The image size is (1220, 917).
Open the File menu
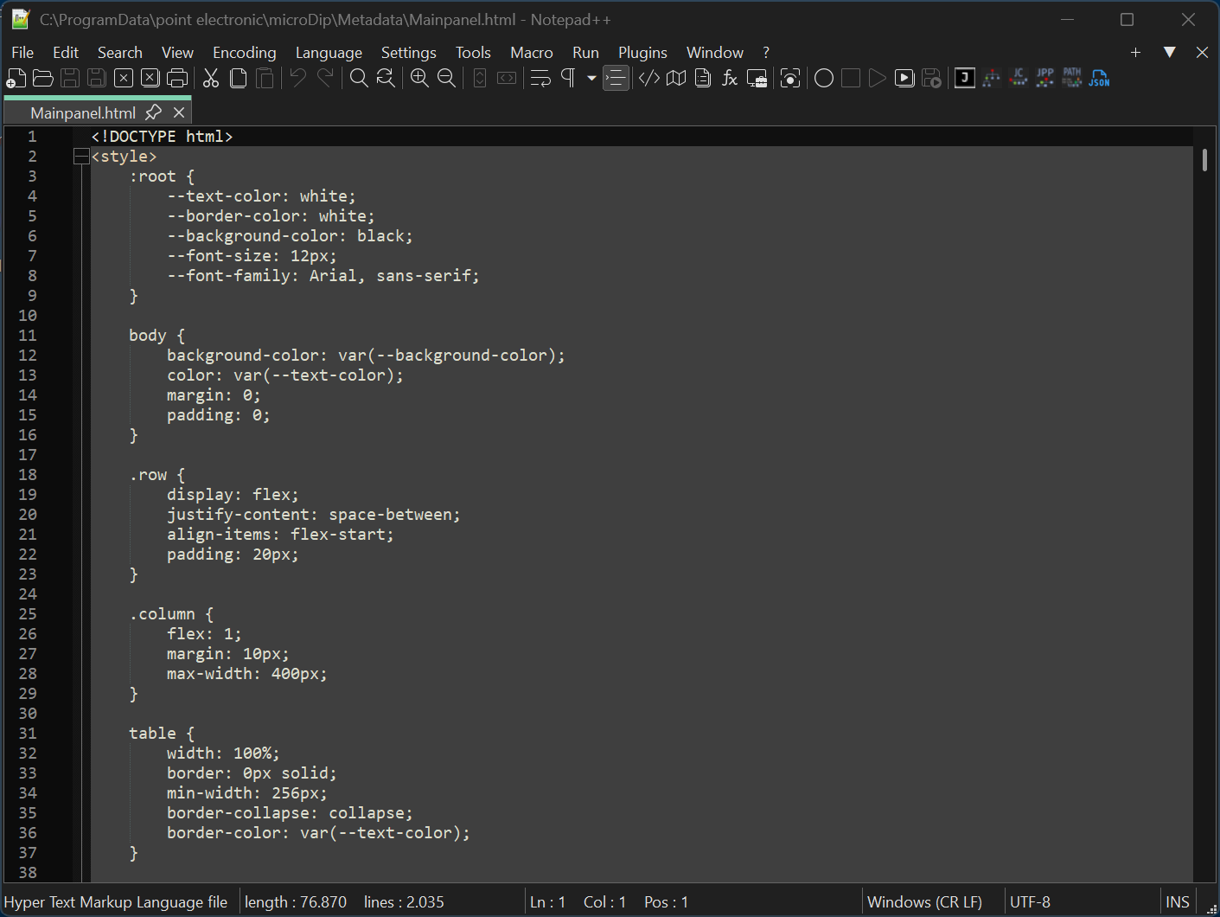(22, 53)
